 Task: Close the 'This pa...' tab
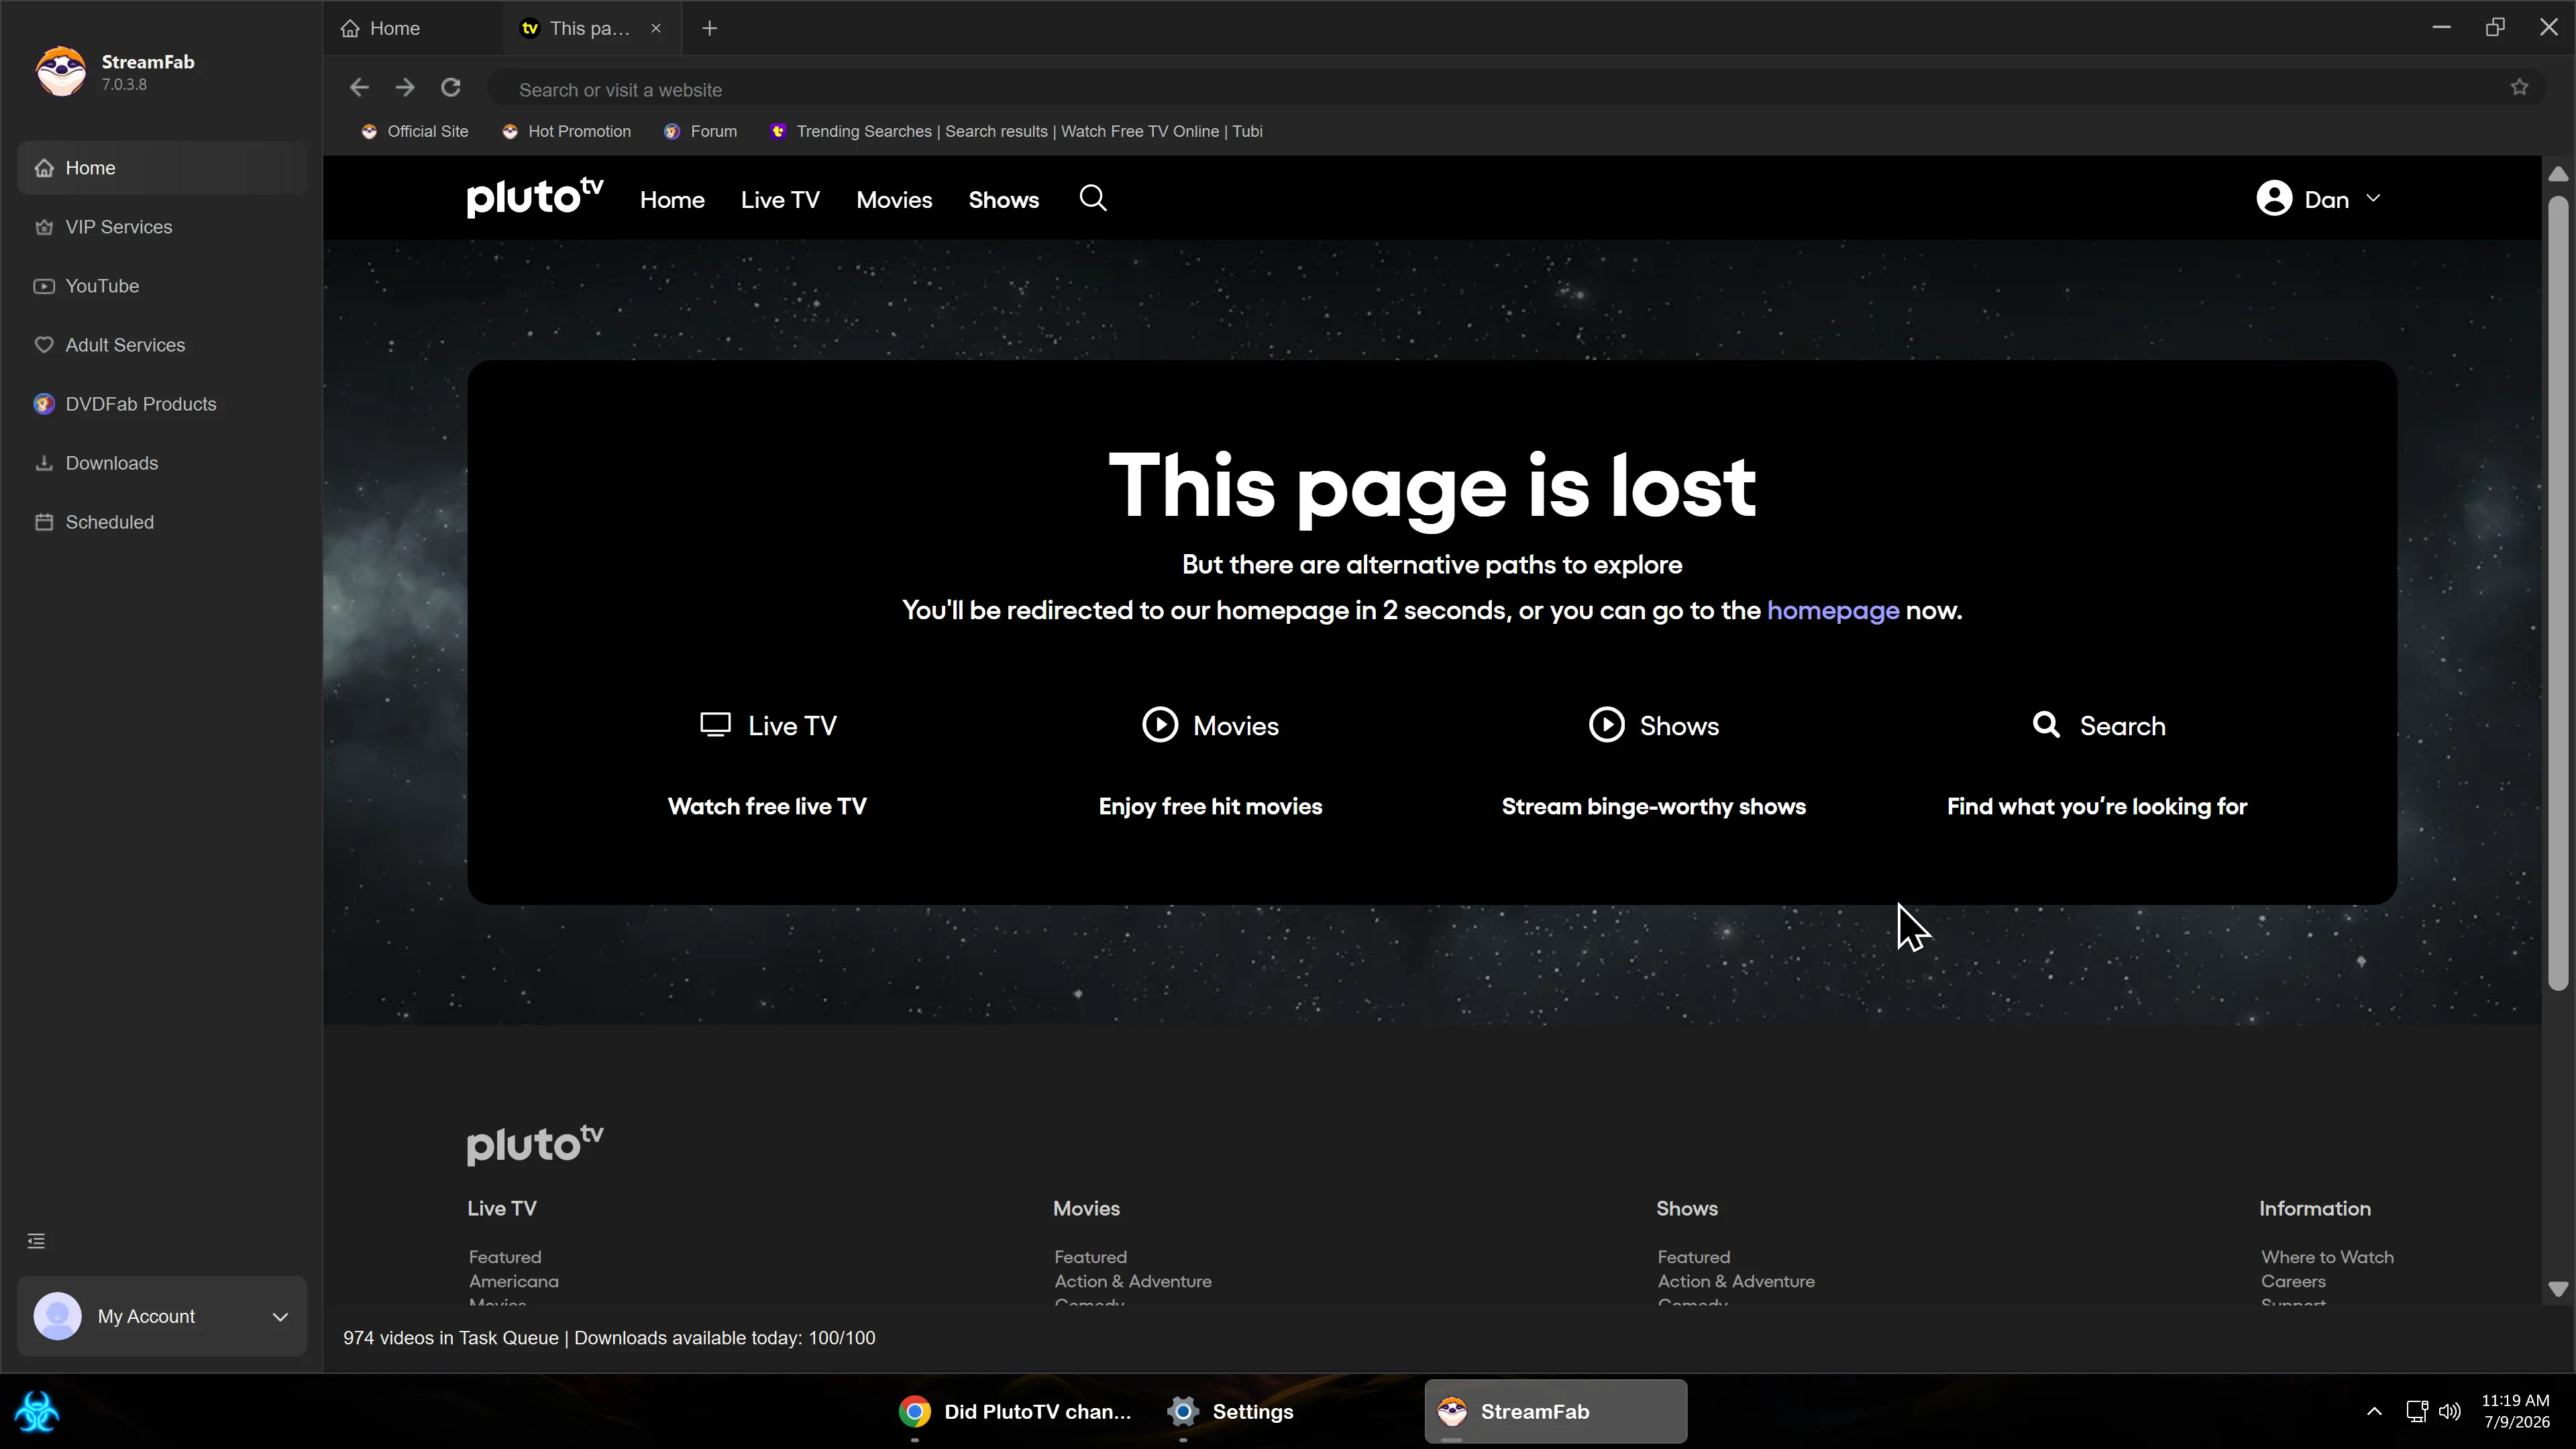(x=656, y=28)
